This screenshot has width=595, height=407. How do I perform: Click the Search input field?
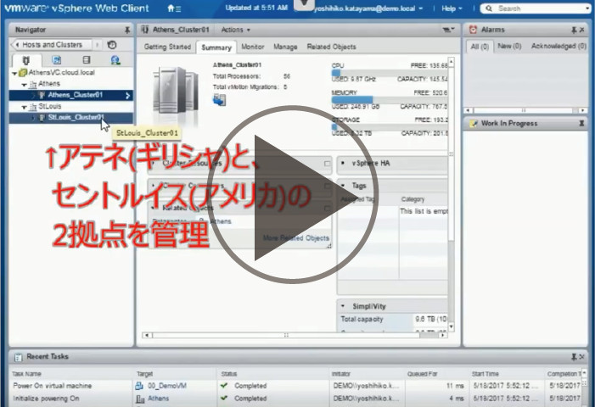click(535, 8)
